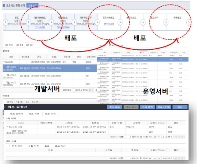
Task: Click the greyed 배포 취소 button
Action: 131,107
